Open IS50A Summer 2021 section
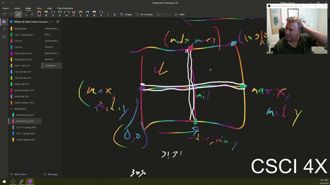Viewport: 330px width, 185px height. (x=25, y=90)
